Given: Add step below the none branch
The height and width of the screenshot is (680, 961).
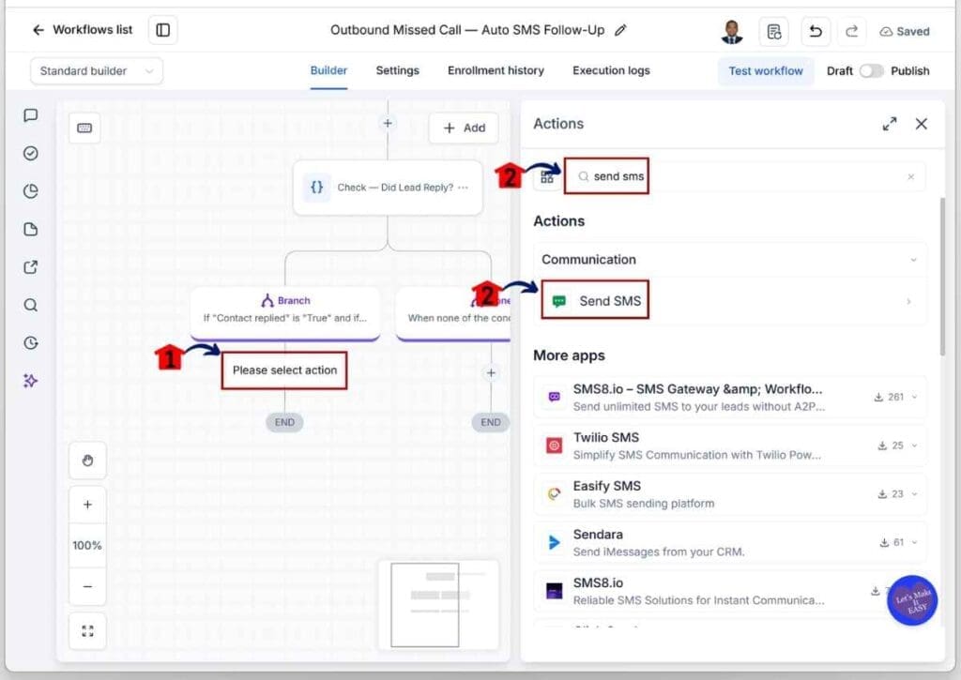Looking at the screenshot, I should (491, 372).
